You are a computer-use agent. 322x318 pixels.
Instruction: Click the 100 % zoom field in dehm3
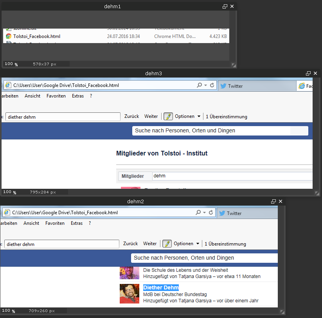(x=10, y=192)
